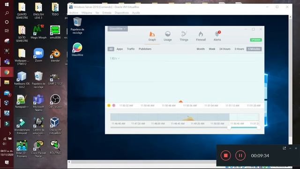
Task: Open the Graph view in GlassWire
Action: (x=152, y=36)
